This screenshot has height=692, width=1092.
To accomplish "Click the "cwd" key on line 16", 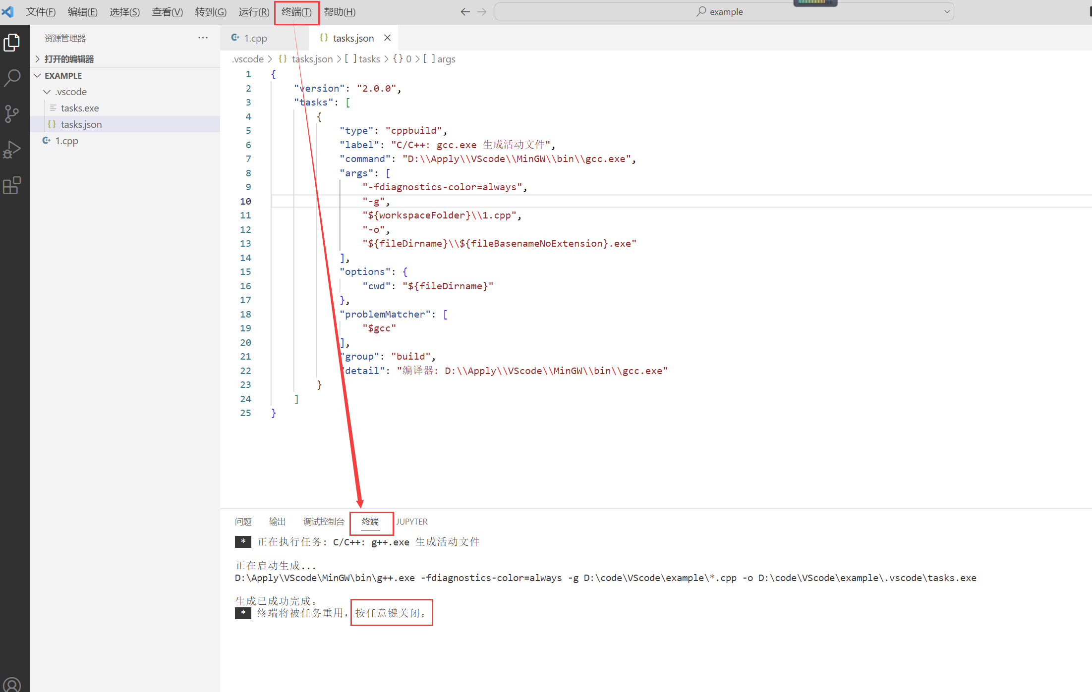I will [x=376, y=286].
